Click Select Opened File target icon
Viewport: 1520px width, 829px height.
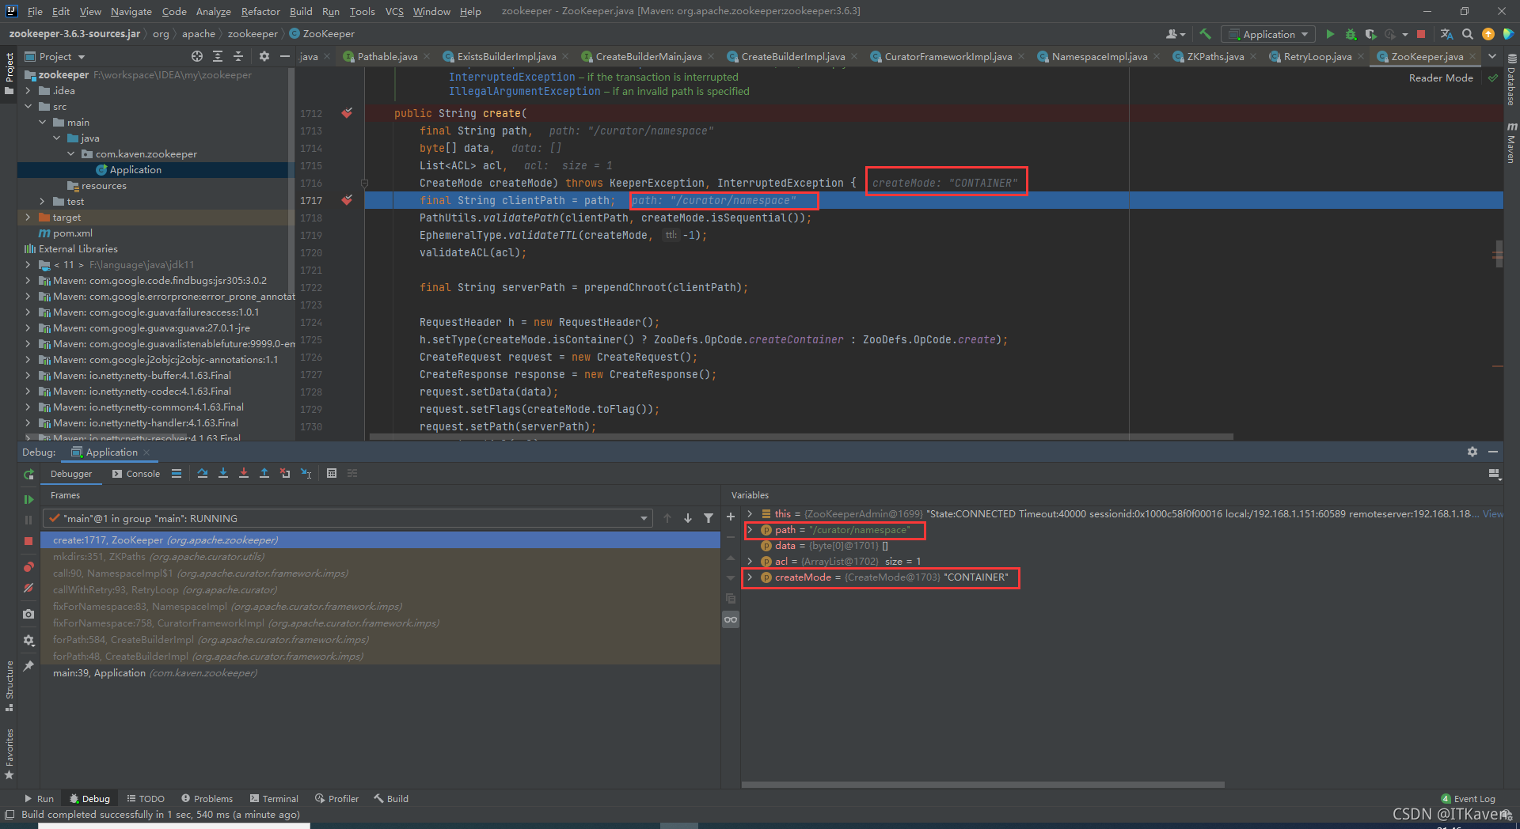coord(197,56)
